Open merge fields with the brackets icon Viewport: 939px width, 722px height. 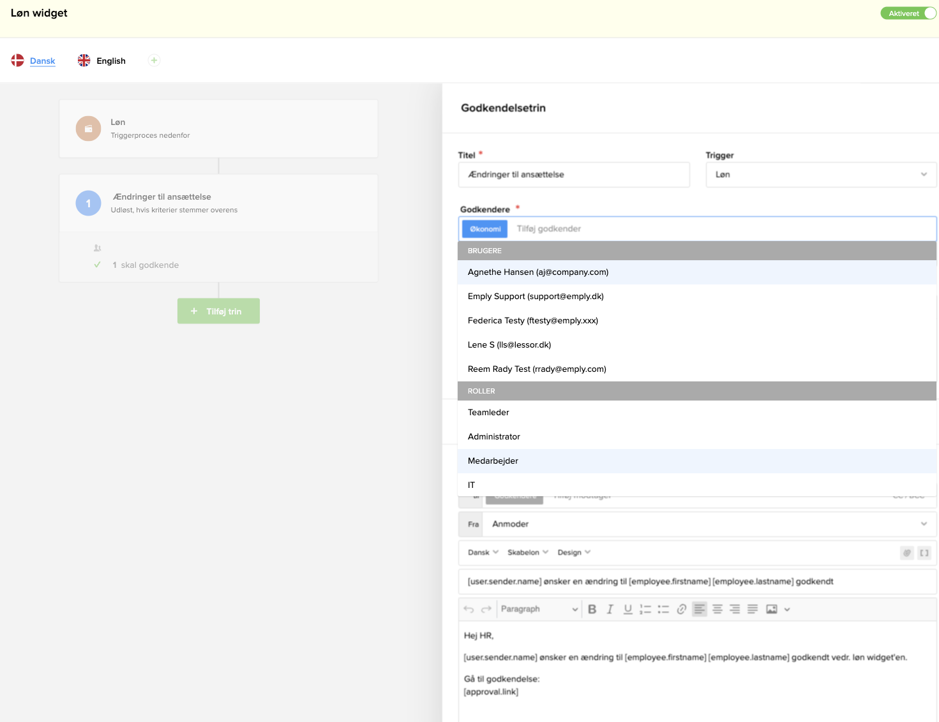tap(924, 553)
